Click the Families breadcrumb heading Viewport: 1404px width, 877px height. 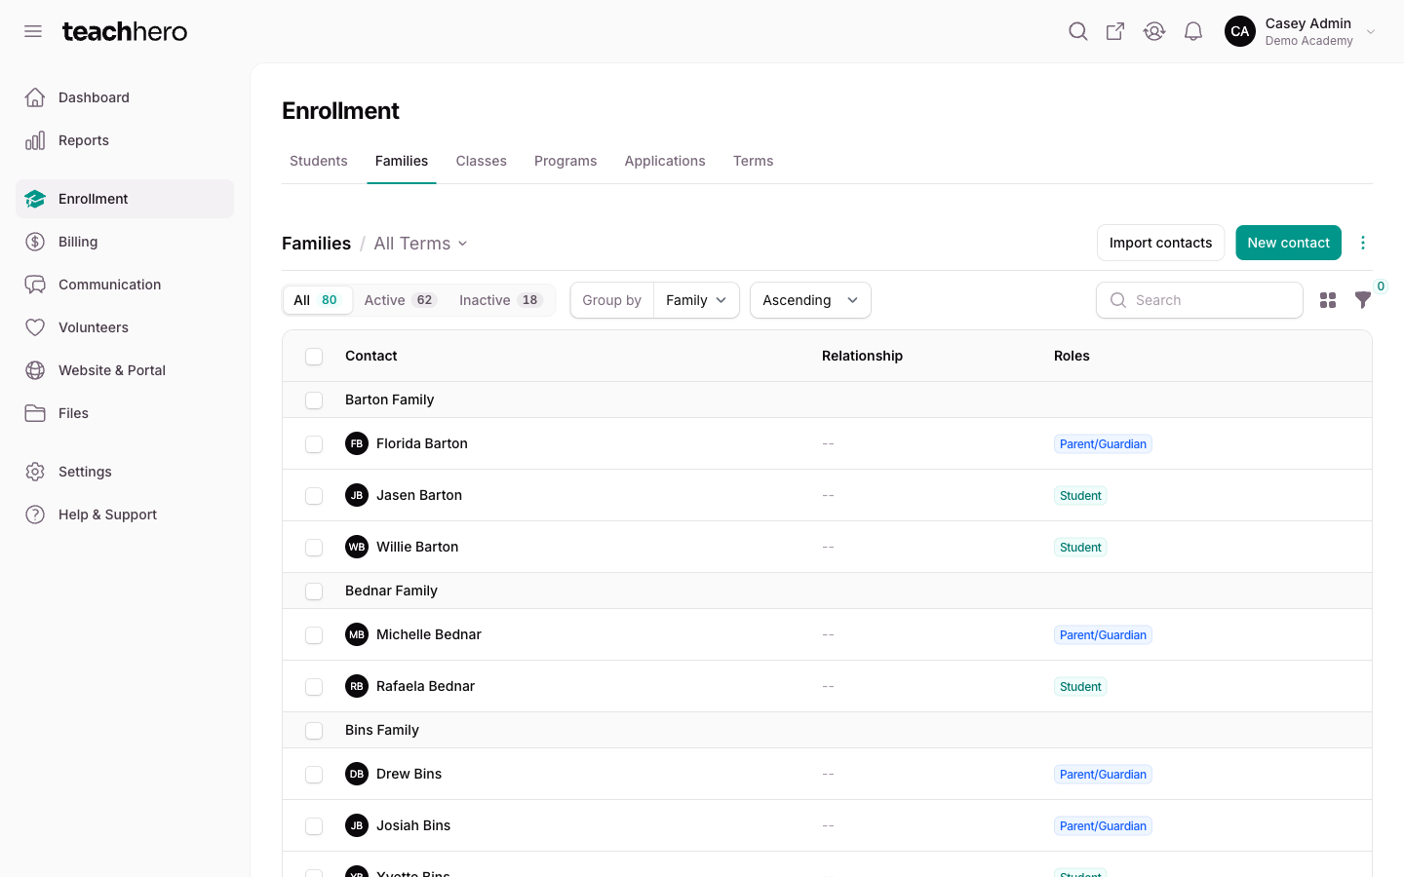316,244
